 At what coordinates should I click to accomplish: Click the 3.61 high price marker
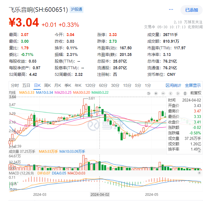pyautogui.click(x=92, y=98)
